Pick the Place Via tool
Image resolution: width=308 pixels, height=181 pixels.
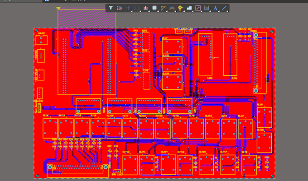pos(181,8)
